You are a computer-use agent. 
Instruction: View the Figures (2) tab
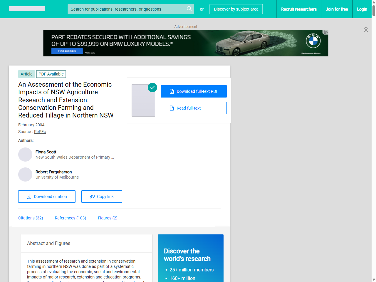pyautogui.click(x=108, y=218)
